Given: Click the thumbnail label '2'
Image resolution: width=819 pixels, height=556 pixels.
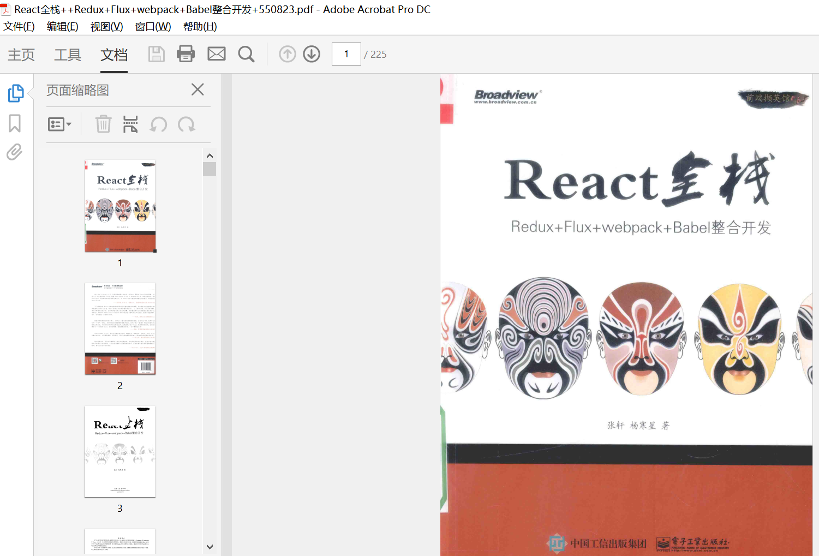Looking at the screenshot, I should (120, 386).
